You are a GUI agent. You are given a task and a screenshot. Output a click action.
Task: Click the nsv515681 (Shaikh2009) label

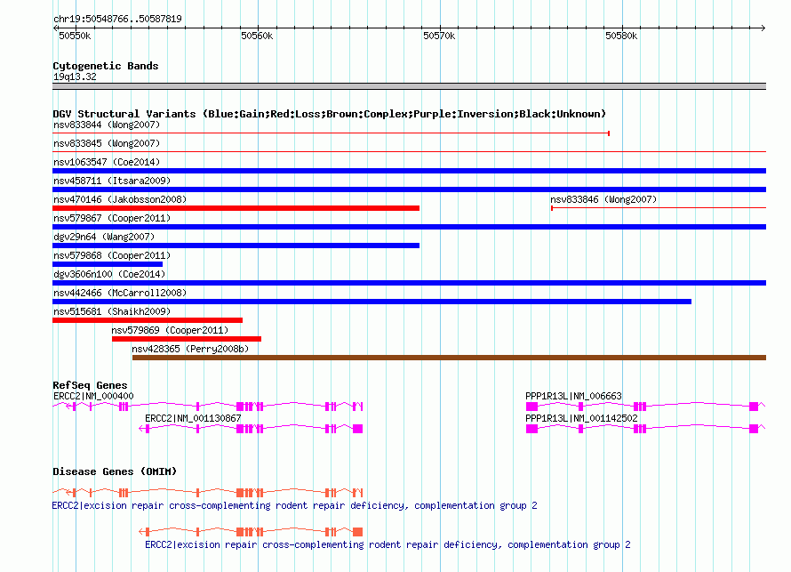click(112, 311)
